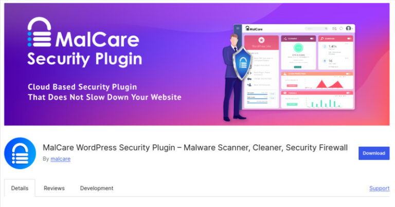Open the user avatar dropdown in mockup
The height and width of the screenshot is (207, 395).
point(349,28)
